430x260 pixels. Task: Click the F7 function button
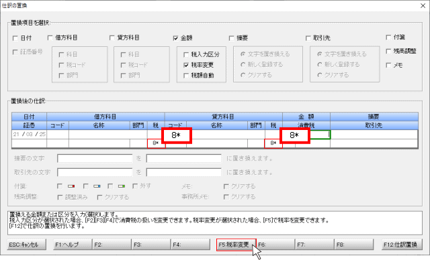315,245
